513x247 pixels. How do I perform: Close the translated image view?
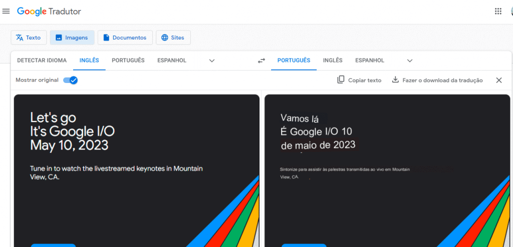[498, 80]
